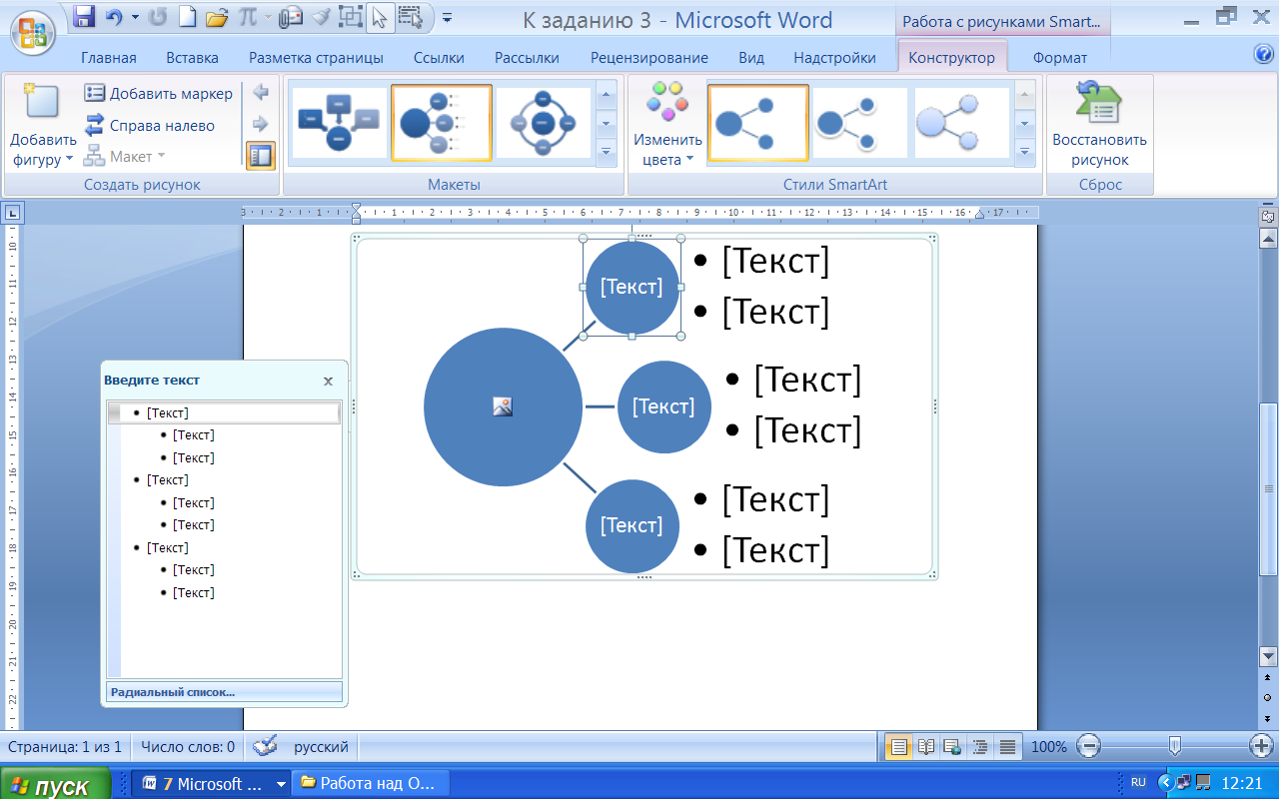Click Число слов: 0 in the status bar
Viewport: 1279px width, 799px height.
coord(188,746)
